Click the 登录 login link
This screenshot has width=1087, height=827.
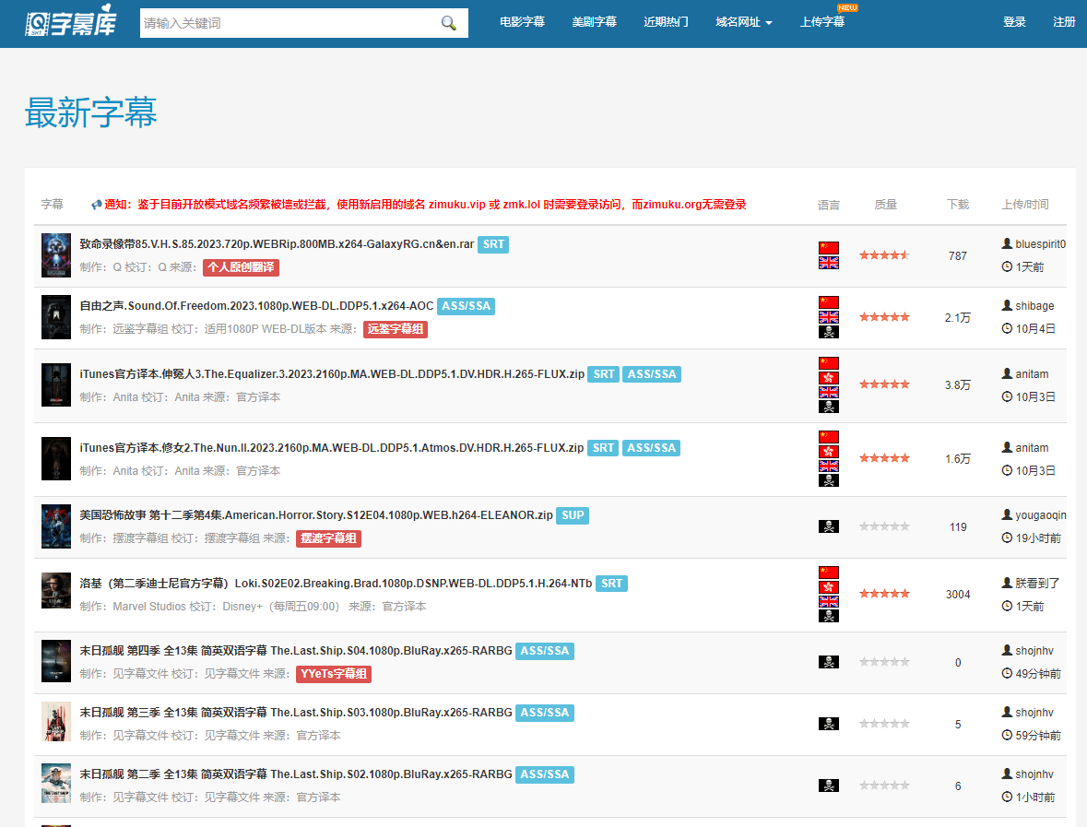[x=1014, y=22]
